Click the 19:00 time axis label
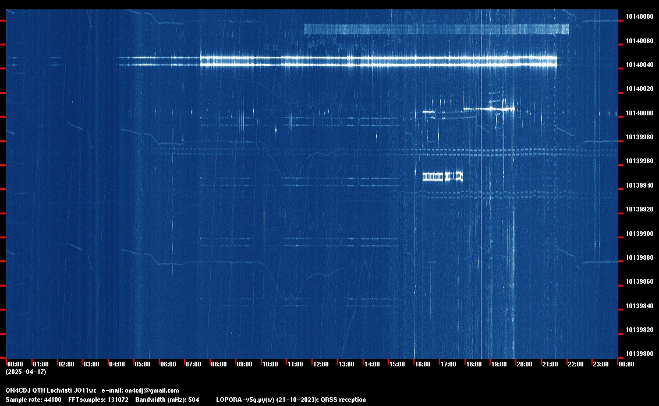The width and height of the screenshot is (659, 406). [499, 364]
